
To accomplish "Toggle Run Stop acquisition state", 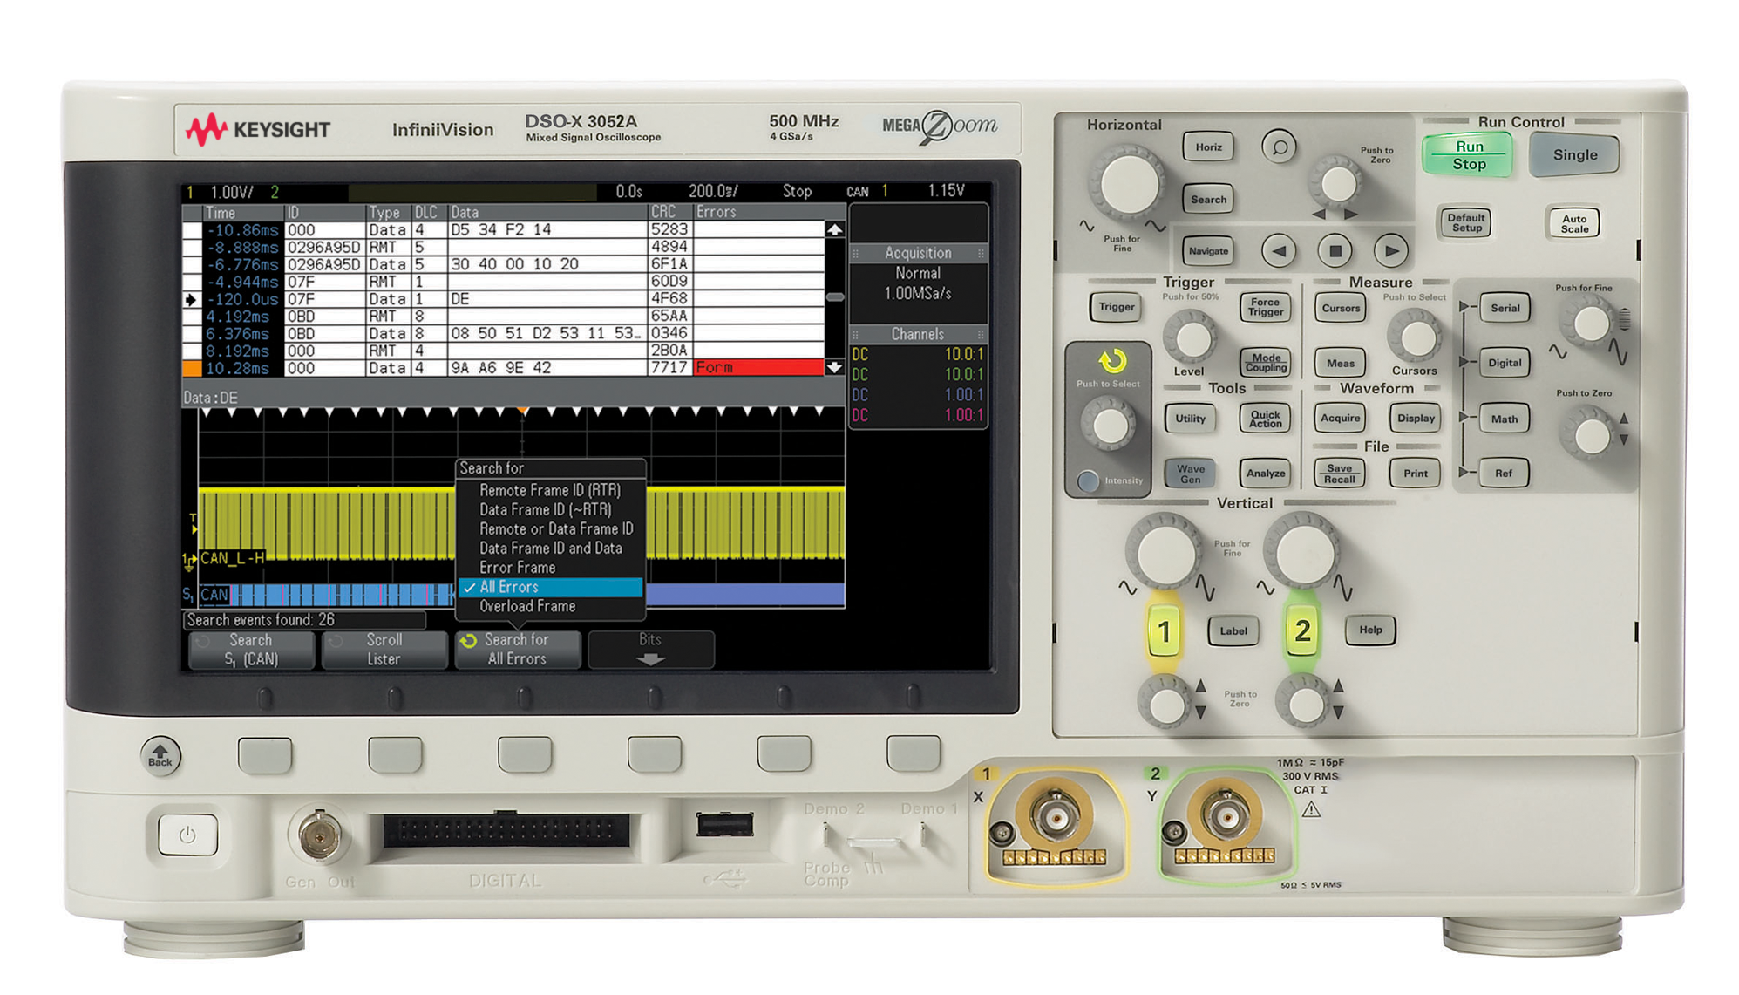I will pos(1469,154).
